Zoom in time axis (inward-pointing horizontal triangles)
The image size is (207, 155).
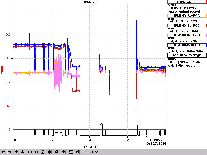click(30, 152)
